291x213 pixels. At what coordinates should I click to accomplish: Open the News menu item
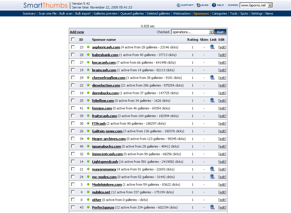[269, 13]
